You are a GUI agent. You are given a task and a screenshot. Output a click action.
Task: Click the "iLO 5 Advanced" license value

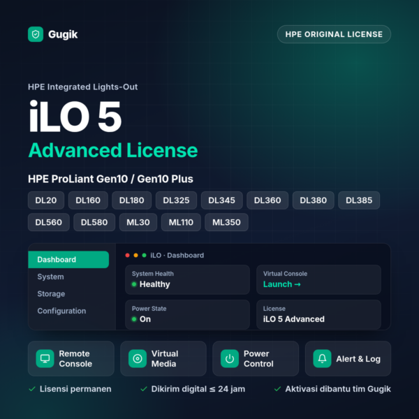(x=294, y=319)
